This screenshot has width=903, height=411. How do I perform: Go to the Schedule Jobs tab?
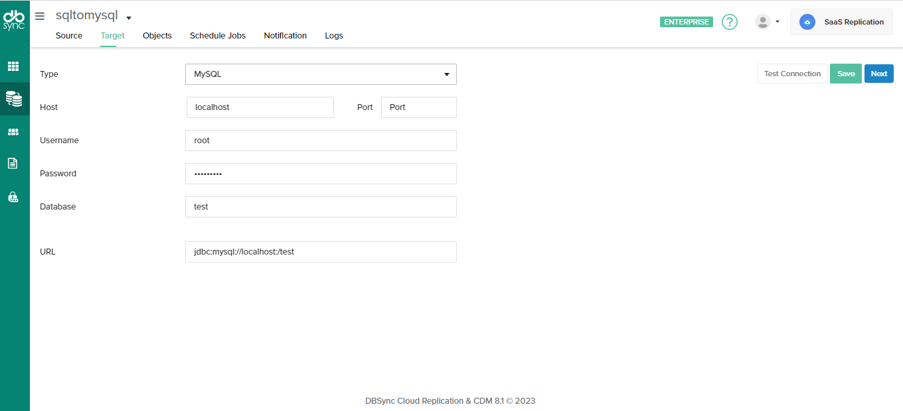(x=218, y=36)
